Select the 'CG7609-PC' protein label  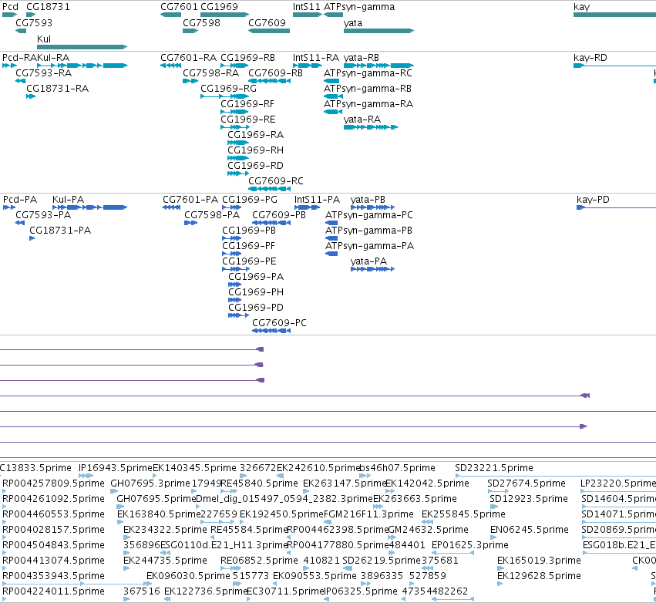coord(280,323)
